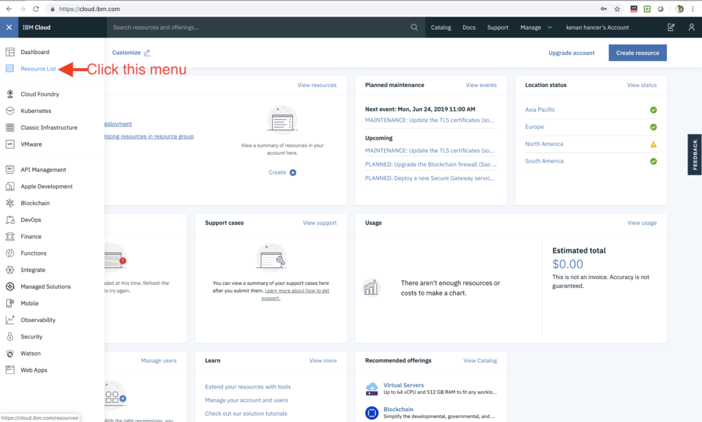Click the Mobile icon
702x422 pixels.
[10, 303]
